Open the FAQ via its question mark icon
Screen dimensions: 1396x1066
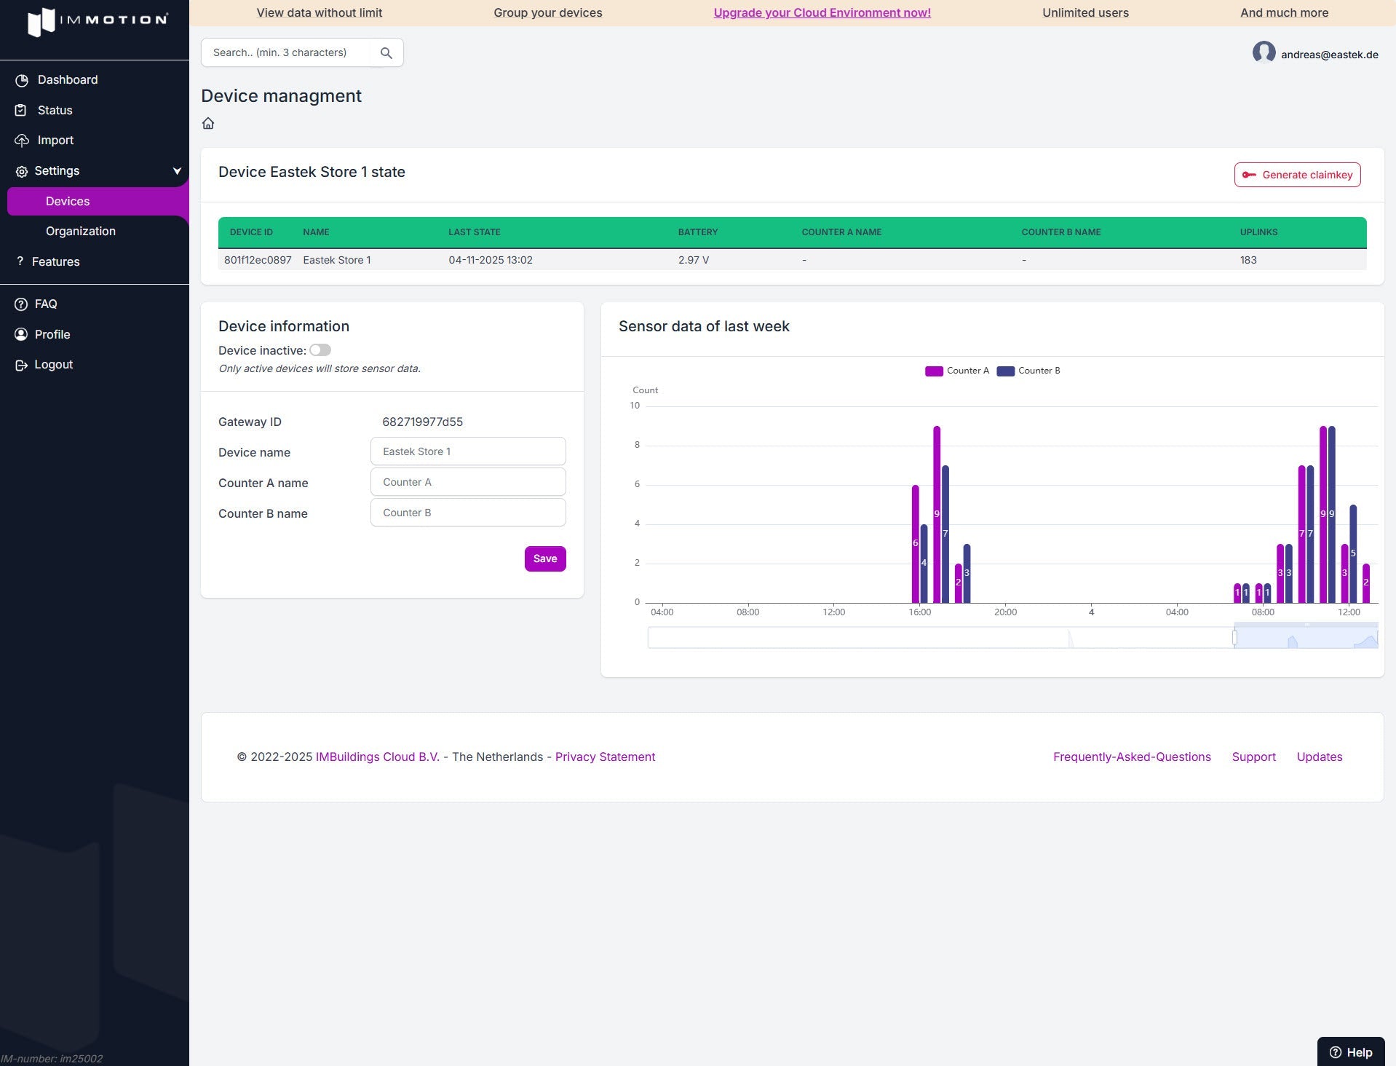20,304
